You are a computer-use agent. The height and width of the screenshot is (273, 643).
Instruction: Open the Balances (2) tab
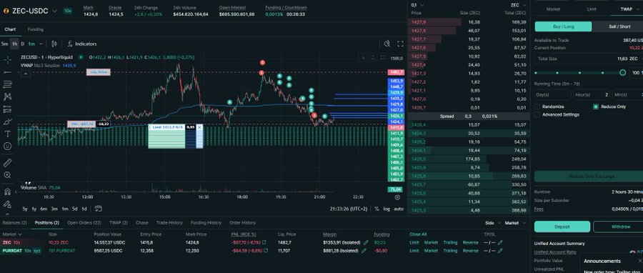(14, 222)
